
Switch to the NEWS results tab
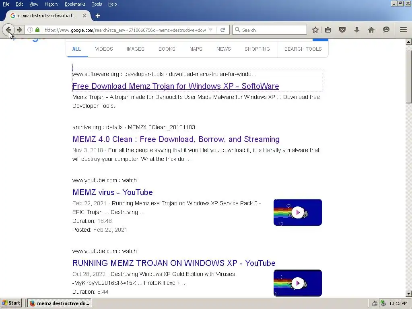(224, 49)
